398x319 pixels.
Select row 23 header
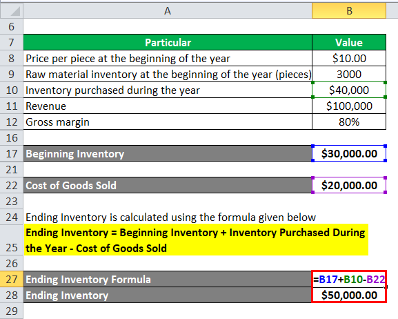(x=12, y=201)
